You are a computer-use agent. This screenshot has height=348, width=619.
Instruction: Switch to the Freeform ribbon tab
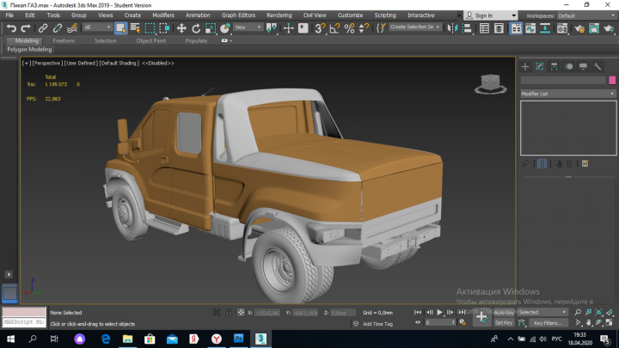point(64,40)
